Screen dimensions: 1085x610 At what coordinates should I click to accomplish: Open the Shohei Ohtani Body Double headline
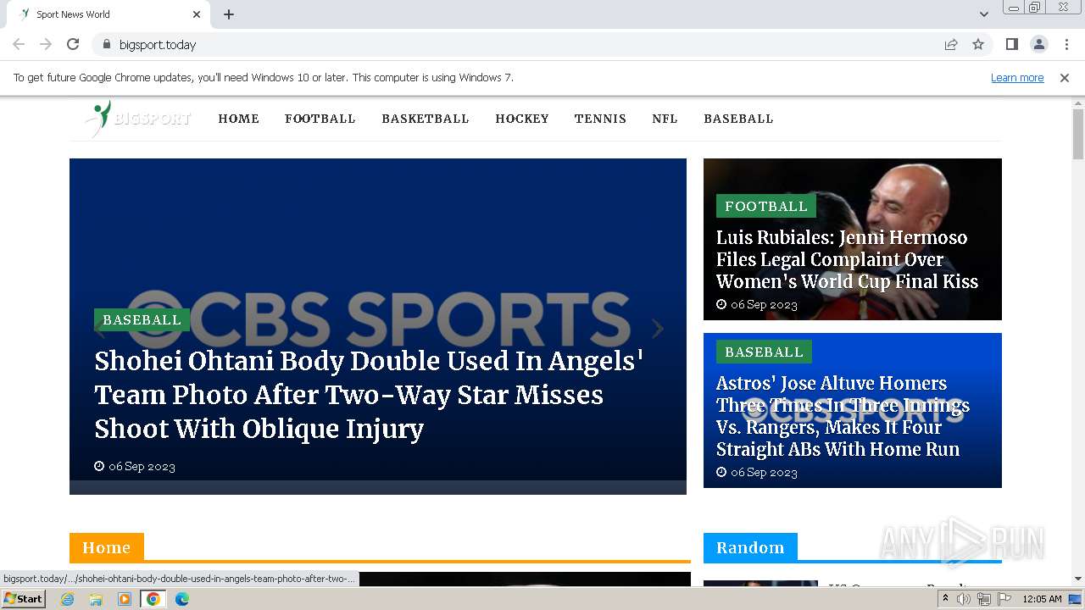pyautogui.click(x=369, y=395)
